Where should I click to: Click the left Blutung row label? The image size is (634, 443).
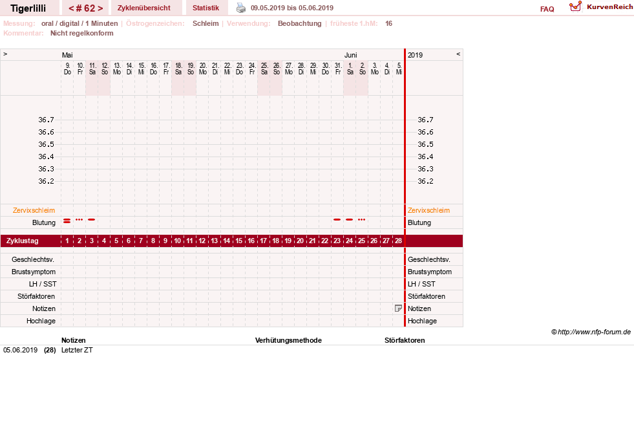click(44, 222)
